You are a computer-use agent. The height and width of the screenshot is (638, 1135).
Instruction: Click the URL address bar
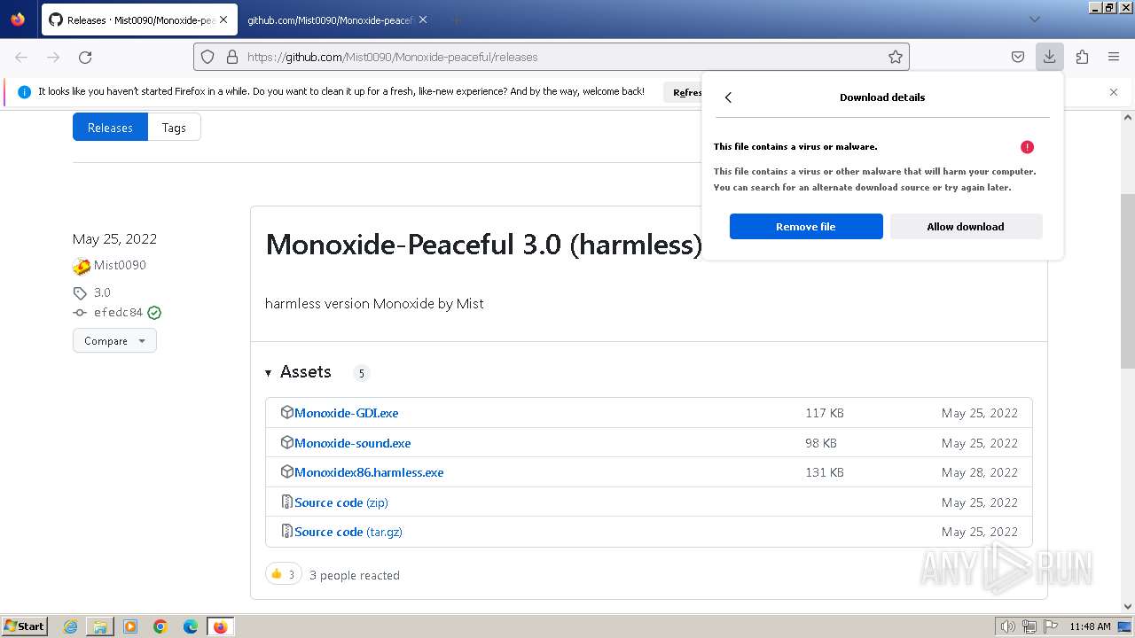pos(551,57)
